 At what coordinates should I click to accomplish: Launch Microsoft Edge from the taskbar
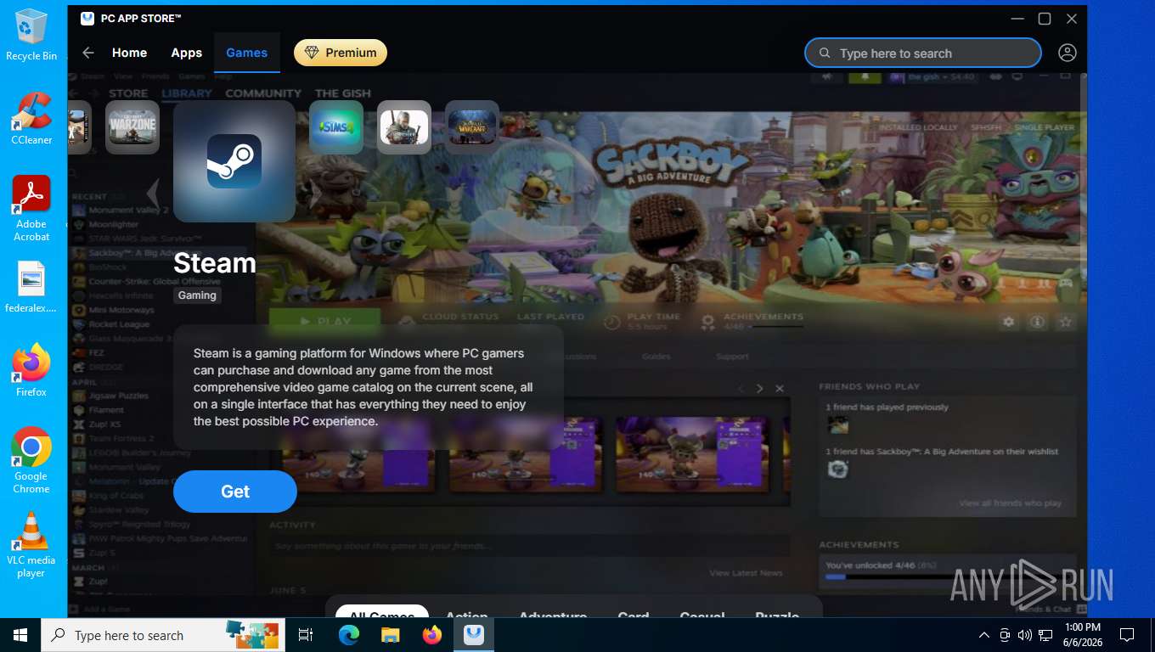click(349, 635)
